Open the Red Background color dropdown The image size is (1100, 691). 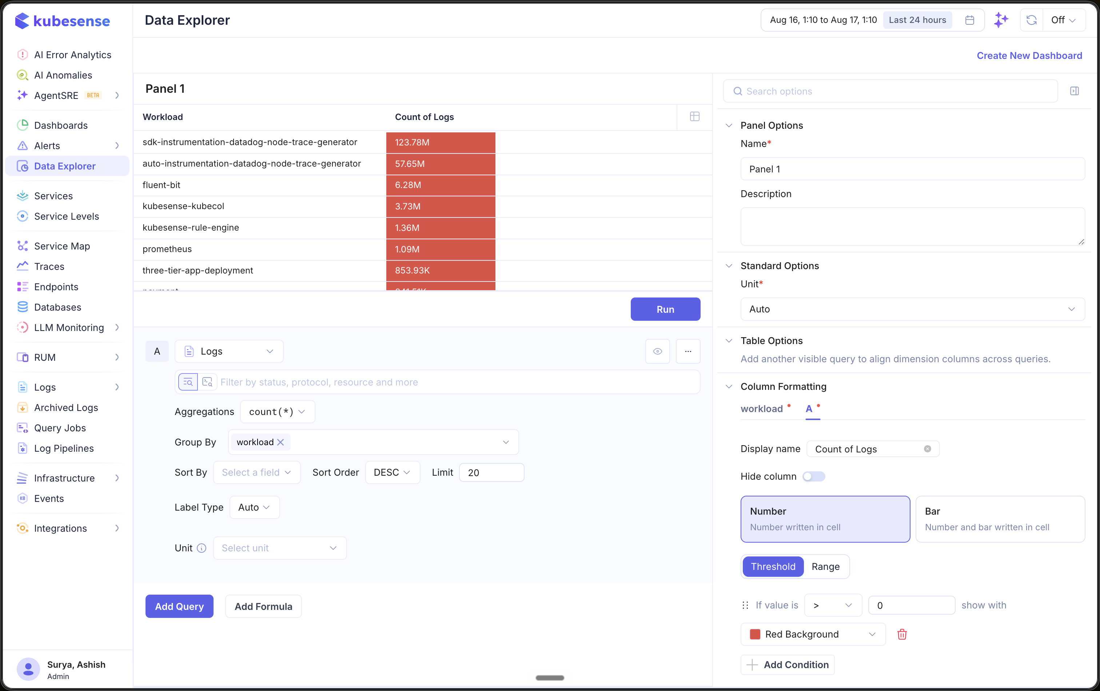[813, 634]
